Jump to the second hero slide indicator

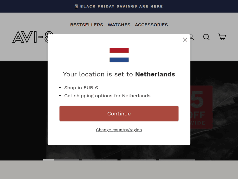(100, 159)
